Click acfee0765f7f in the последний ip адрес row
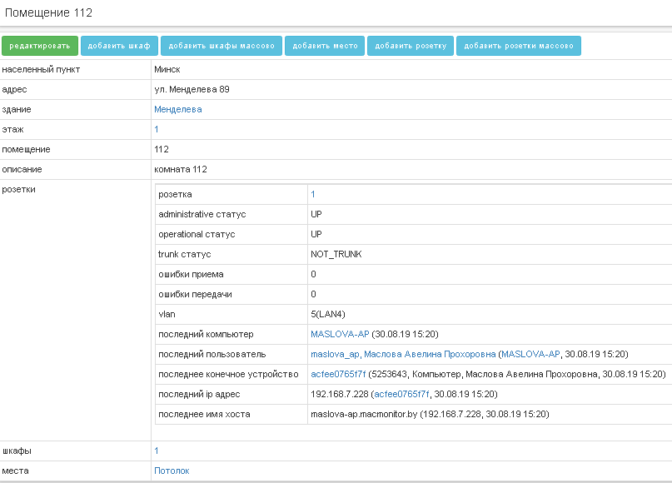 coord(402,394)
